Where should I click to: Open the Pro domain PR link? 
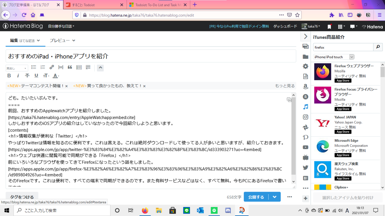(239, 26)
